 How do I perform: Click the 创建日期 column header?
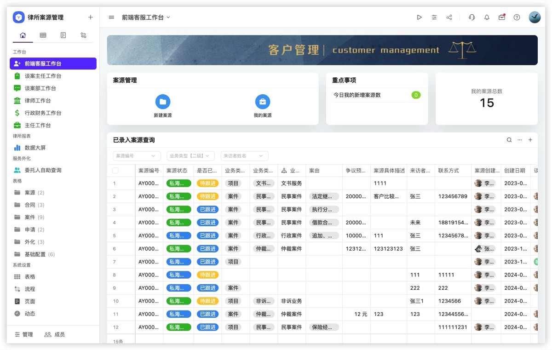(516, 171)
